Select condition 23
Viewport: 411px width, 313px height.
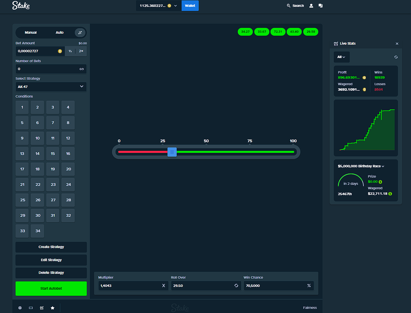tap(53, 185)
